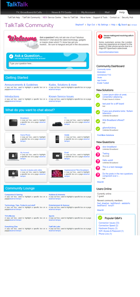Open My Settings link
This screenshot has height=297, width=140.
[x=103, y=25]
